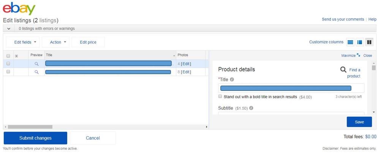Expand the errors or warnings section
The image size is (378, 154).
[x=9, y=29]
